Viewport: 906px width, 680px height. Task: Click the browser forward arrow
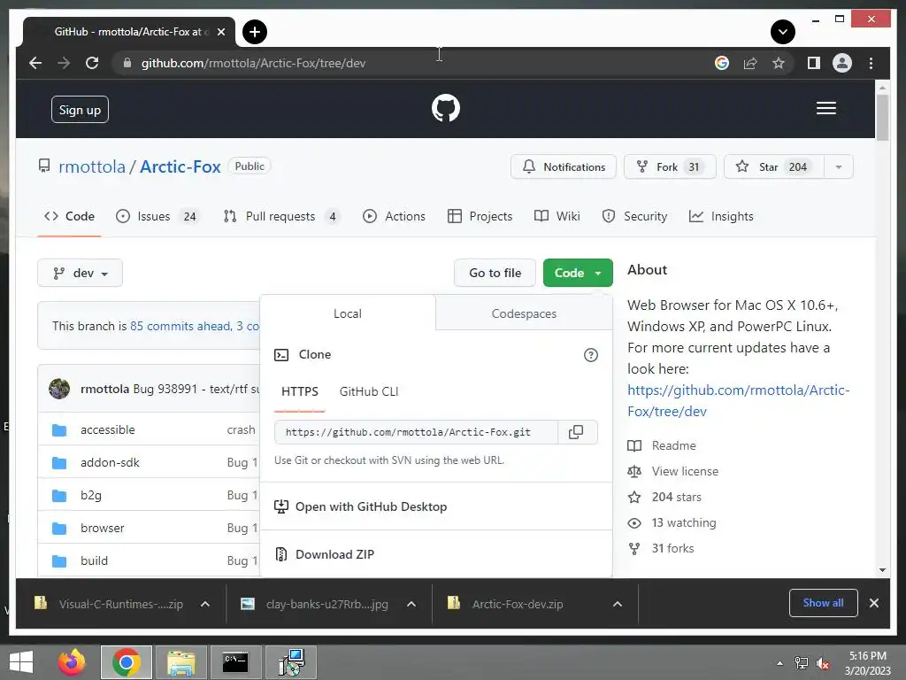tap(64, 63)
